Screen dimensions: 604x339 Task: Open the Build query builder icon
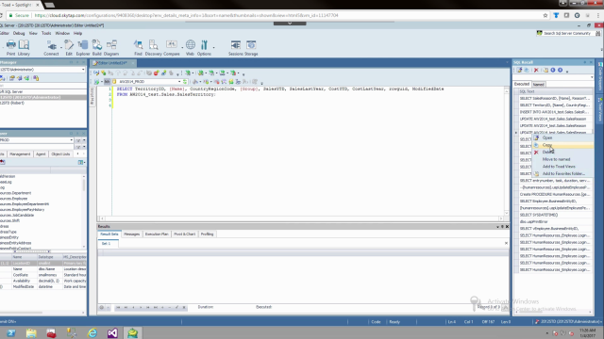96,48
